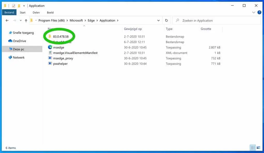Click the Properties quick access icon
Viewport: 264px width, 153px height.
pos(13,6)
